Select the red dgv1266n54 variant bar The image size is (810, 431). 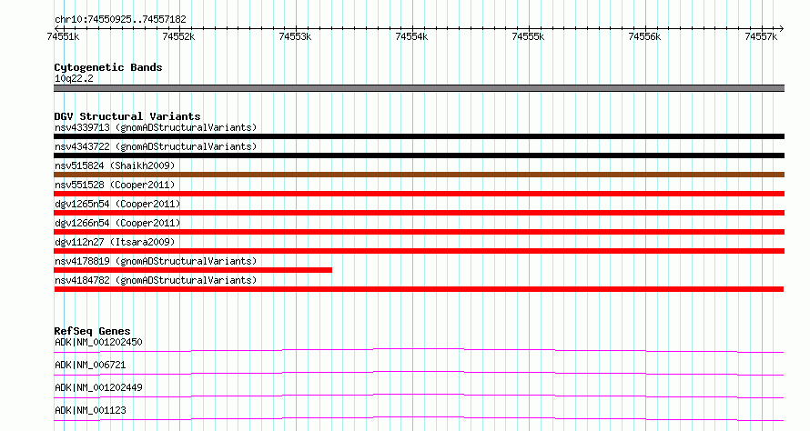pos(419,232)
